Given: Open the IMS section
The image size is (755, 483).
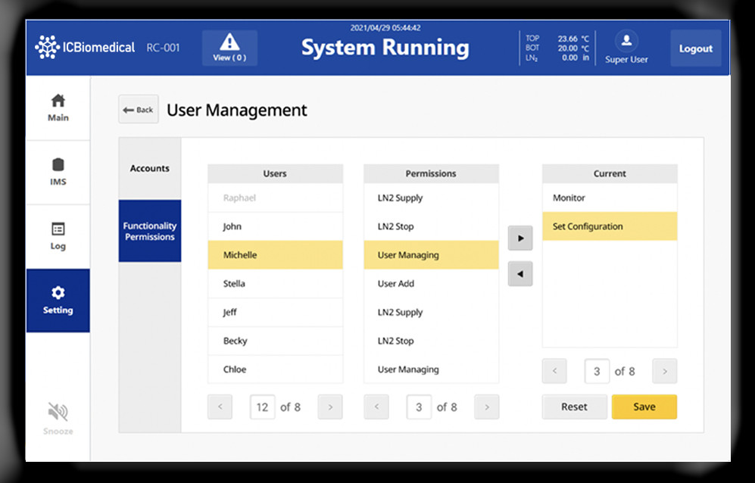Looking at the screenshot, I should (58, 171).
